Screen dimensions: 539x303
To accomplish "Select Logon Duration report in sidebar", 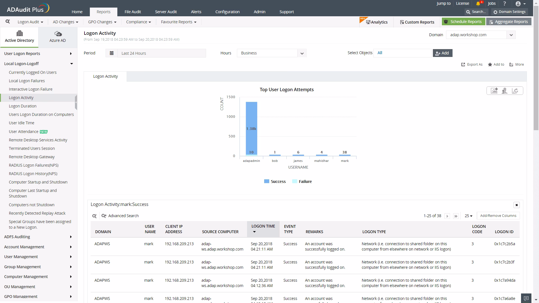I will point(23,106).
